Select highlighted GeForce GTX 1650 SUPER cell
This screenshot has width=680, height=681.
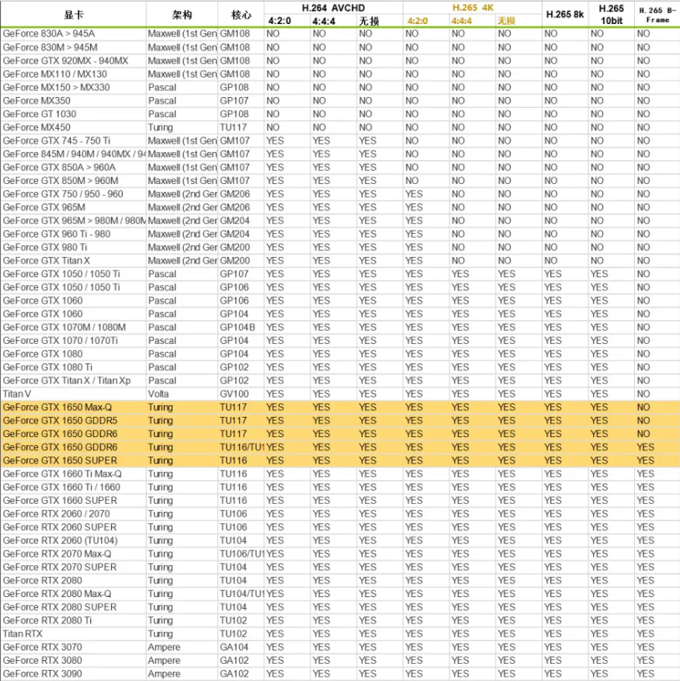tap(60, 460)
